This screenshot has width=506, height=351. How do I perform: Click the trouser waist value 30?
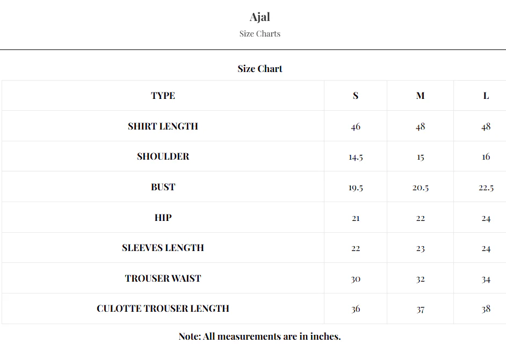[x=356, y=278]
